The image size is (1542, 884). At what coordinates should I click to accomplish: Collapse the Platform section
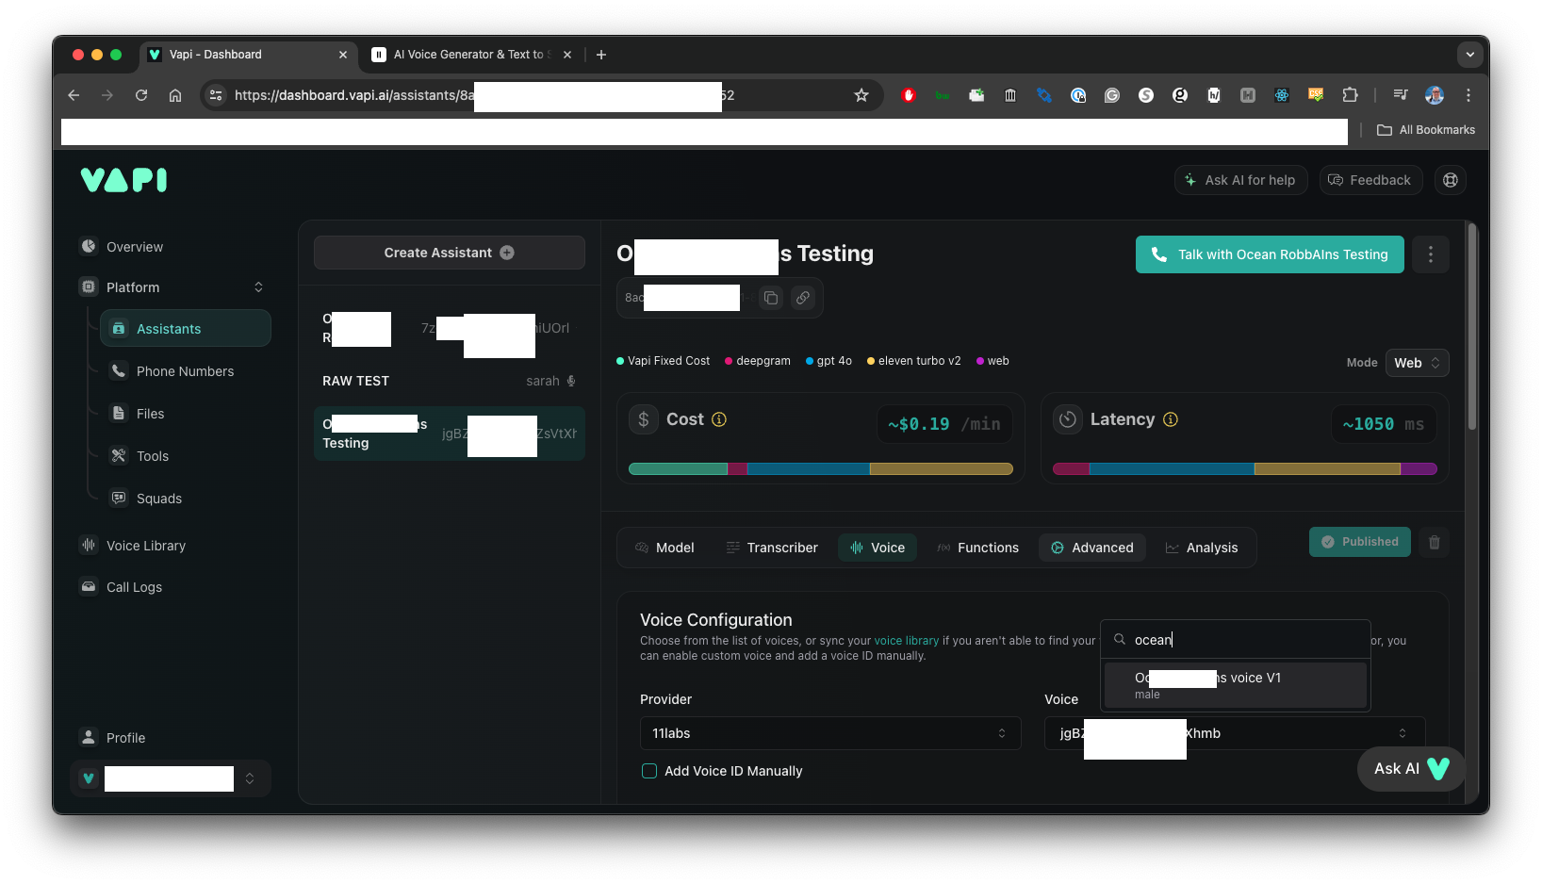[x=258, y=287]
